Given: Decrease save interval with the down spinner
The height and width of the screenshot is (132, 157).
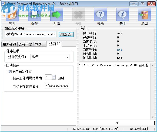Looking at the screenshot, I should point(54,78).
